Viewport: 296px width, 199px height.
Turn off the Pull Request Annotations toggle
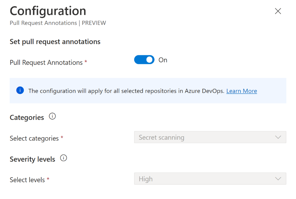[x=144, y=60]
